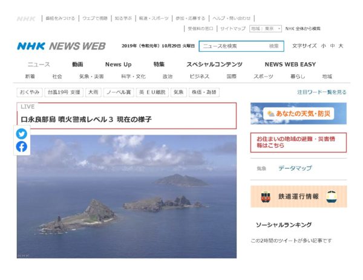Click the sun-cloud weather icon in the banner
This screenshot has width=363, height=280.
click(270, 113)
